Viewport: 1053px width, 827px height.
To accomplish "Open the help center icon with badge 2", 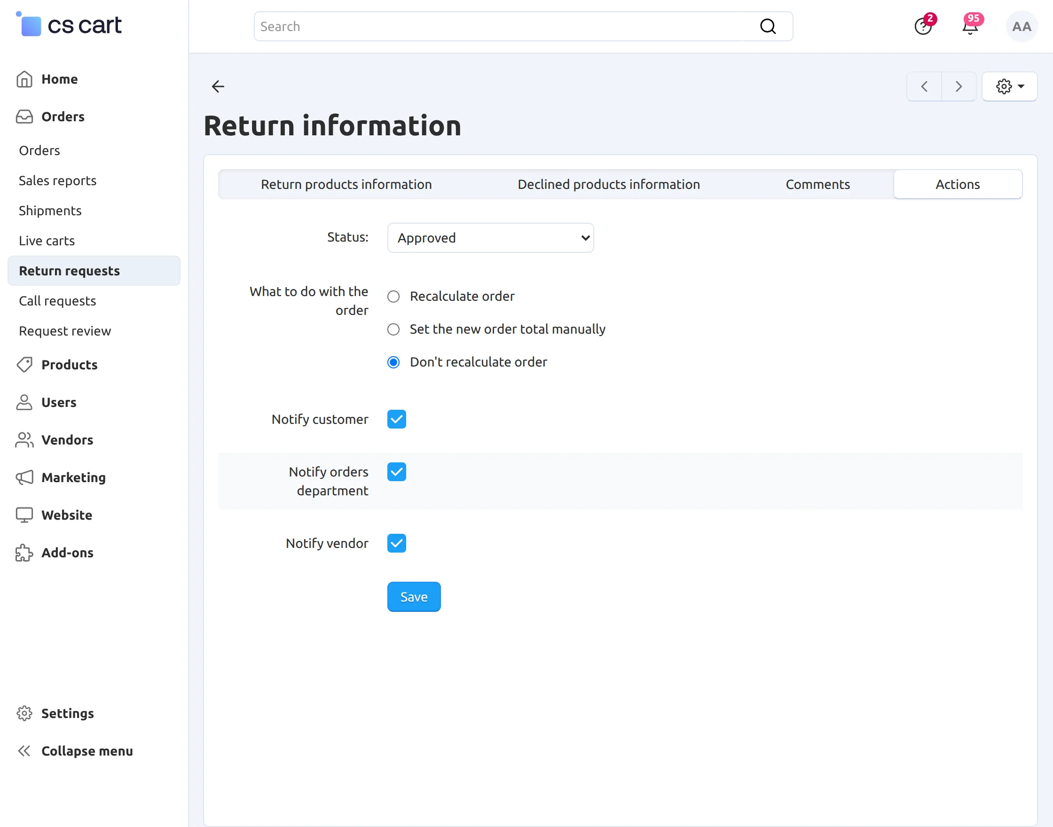I will [923, 26].
